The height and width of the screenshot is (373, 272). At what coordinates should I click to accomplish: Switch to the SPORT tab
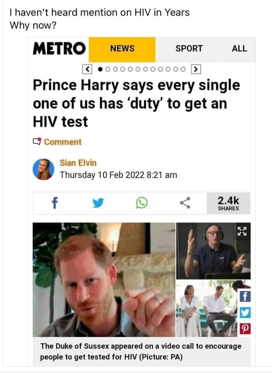(x=189, y=48)
